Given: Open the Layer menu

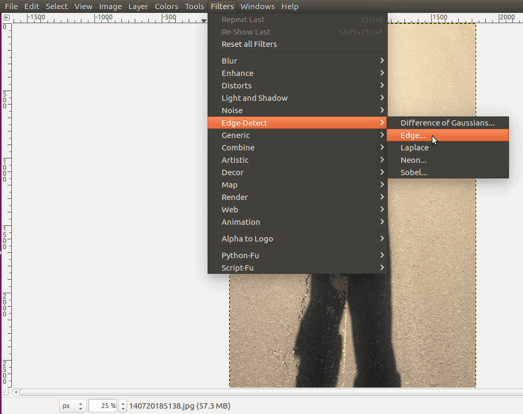Looking at the screenshot, I should click(x=138, y=6).
